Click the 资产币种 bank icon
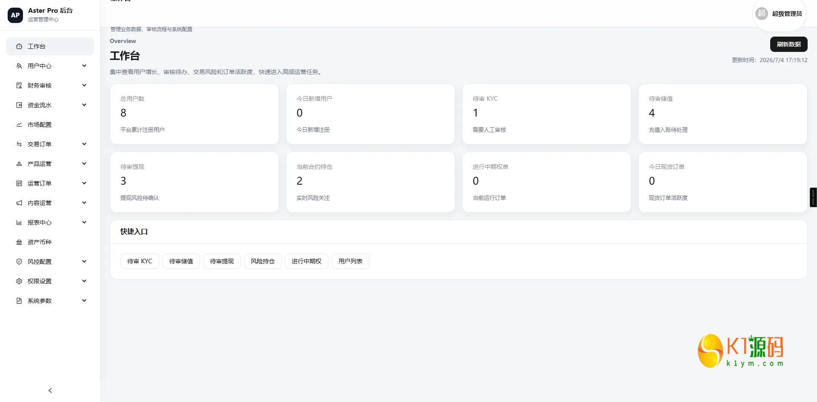This screenshot has width=817, height=402. click(19, 242)
